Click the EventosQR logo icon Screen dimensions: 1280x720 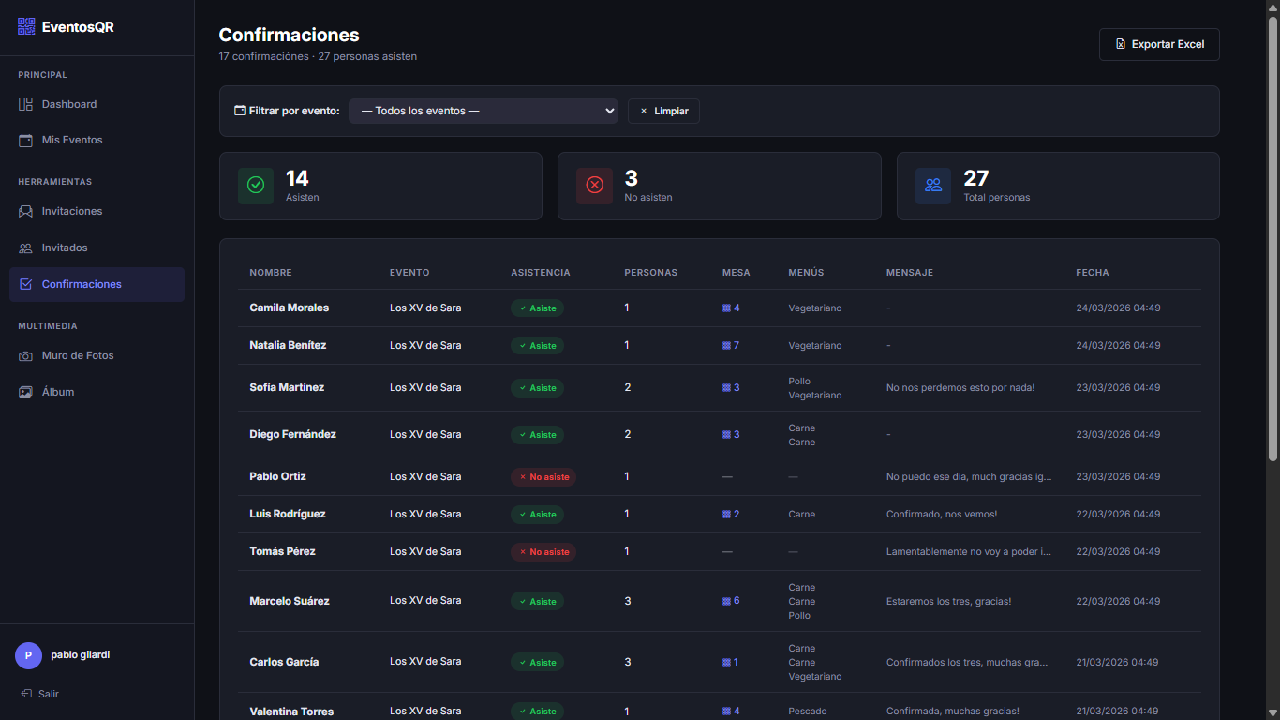(26, 27)
